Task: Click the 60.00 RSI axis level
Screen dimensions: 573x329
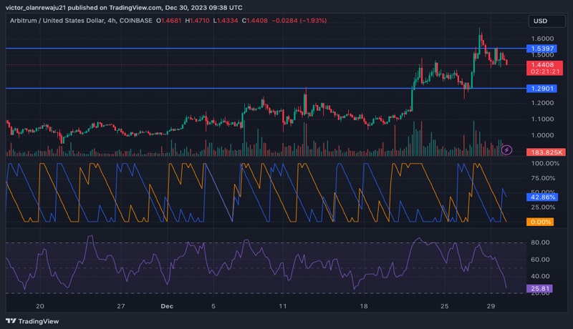Action: pyautogui.click(x=540, y=260)
